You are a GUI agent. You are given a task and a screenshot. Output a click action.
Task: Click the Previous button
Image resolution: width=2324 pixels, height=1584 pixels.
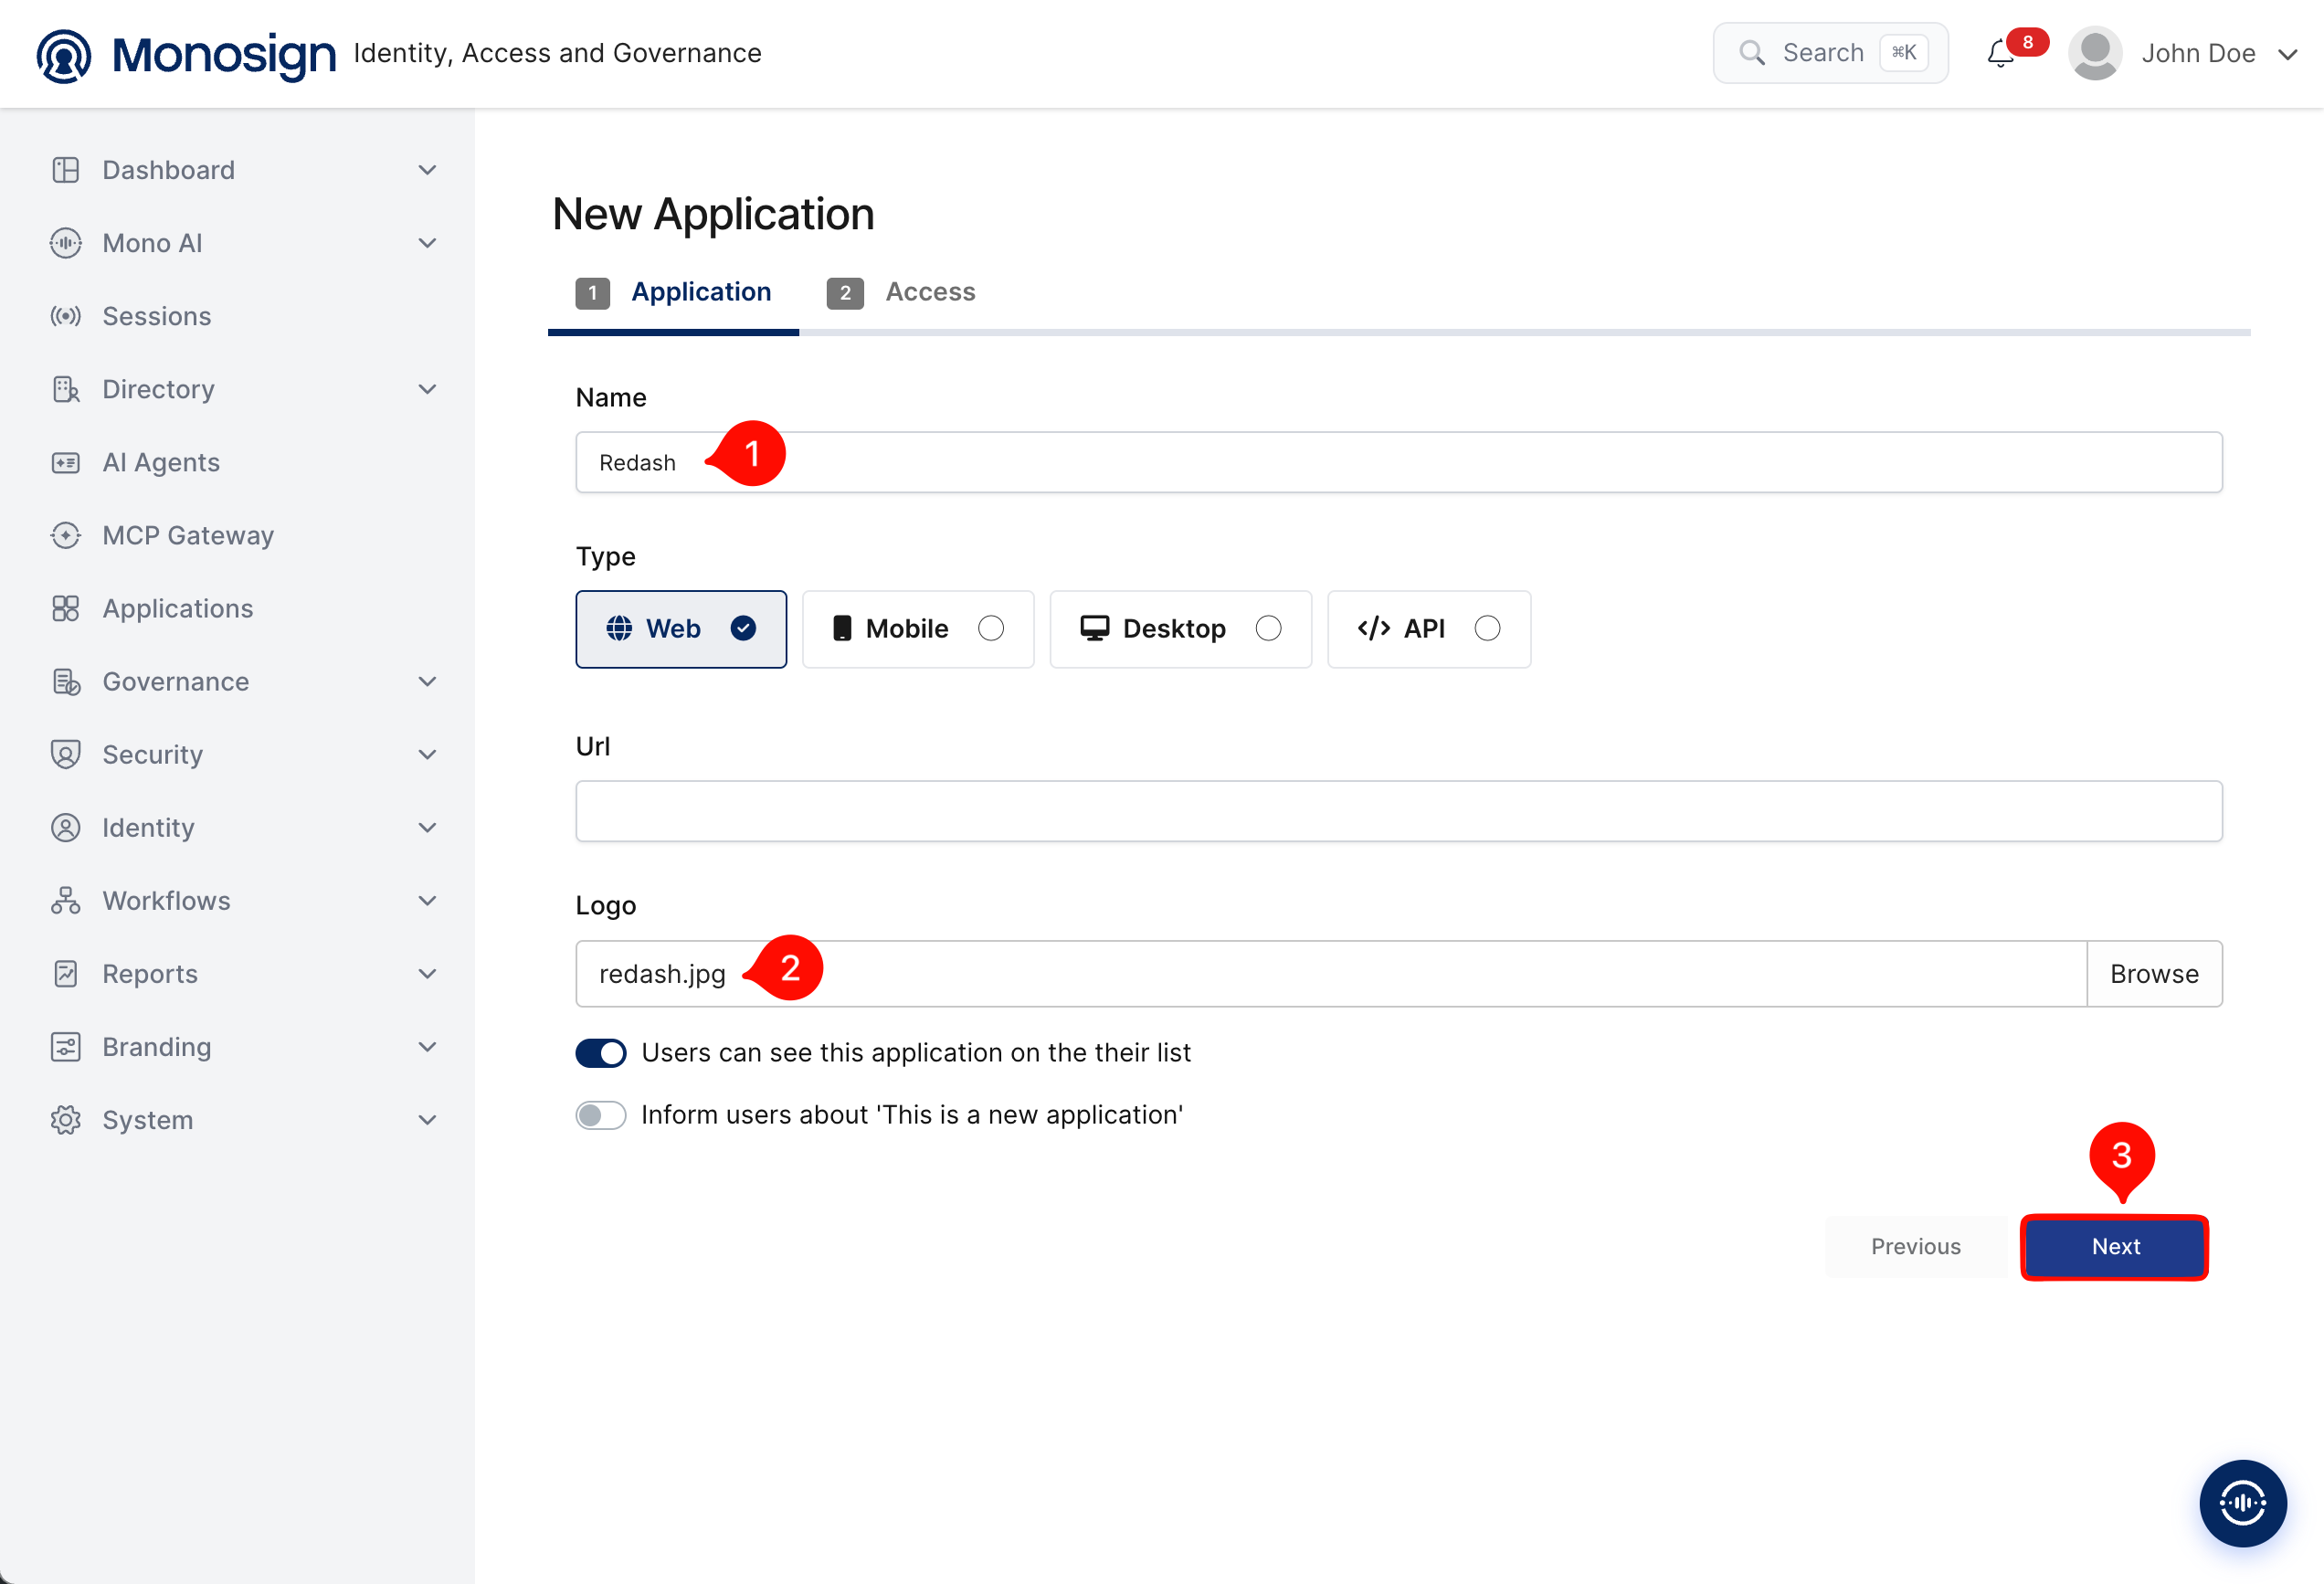pyautogui.click(x=1915, y=1246)
